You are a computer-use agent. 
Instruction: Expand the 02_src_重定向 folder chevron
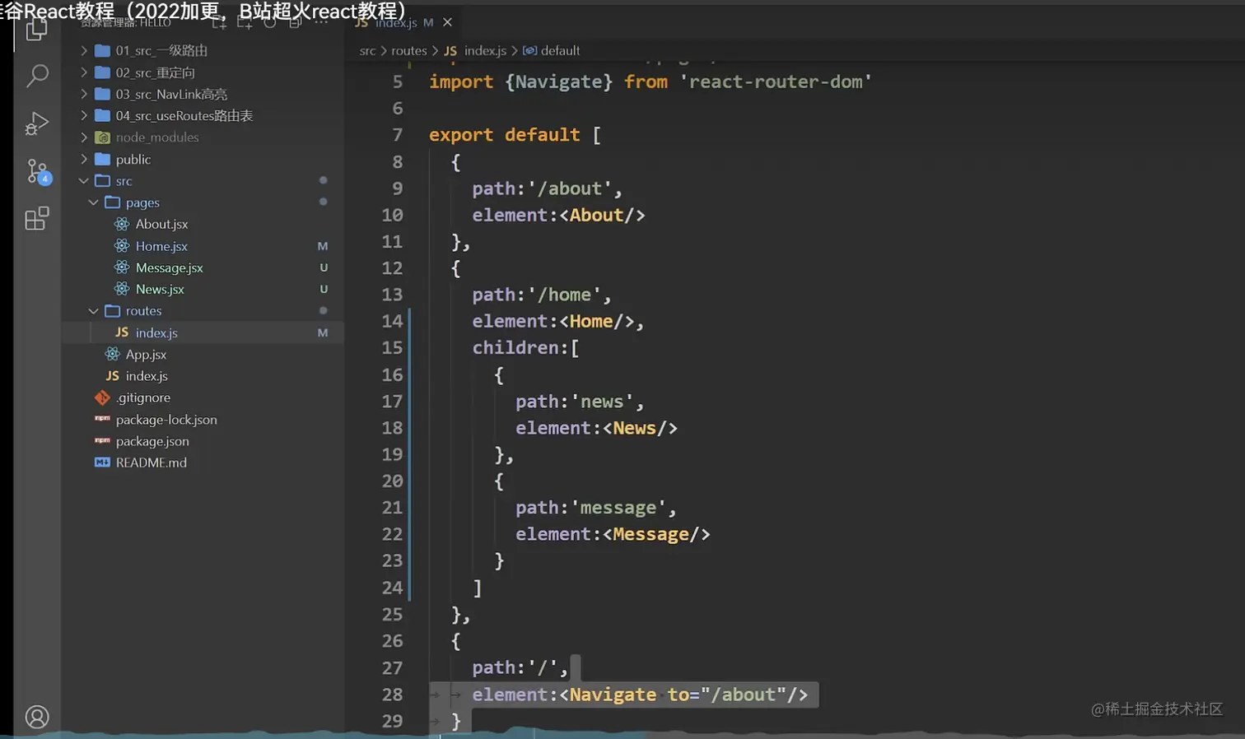pos(84,72)
